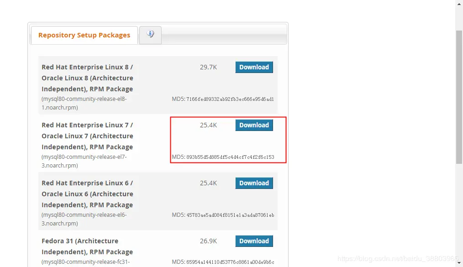The image size is (463, 267).
Task: Download Red Hat Enterprise Linux 6 package
Action: pos(254,183)
